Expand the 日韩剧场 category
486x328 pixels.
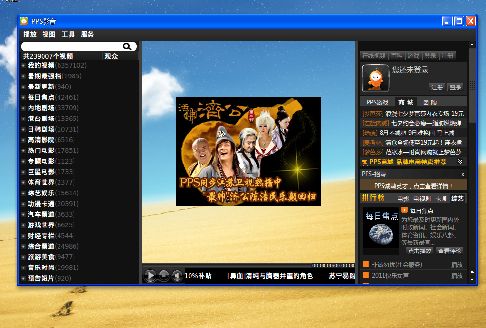coord(23,129)
